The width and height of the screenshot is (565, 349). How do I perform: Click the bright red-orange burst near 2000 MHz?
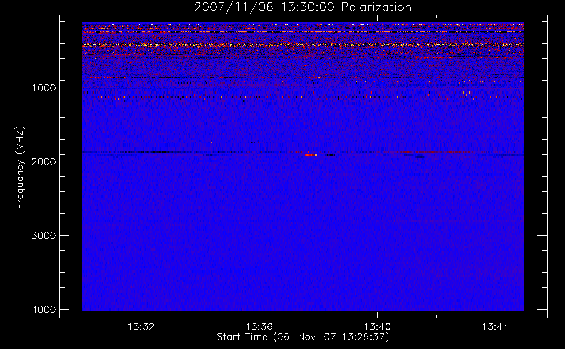(x=311, y=155)
